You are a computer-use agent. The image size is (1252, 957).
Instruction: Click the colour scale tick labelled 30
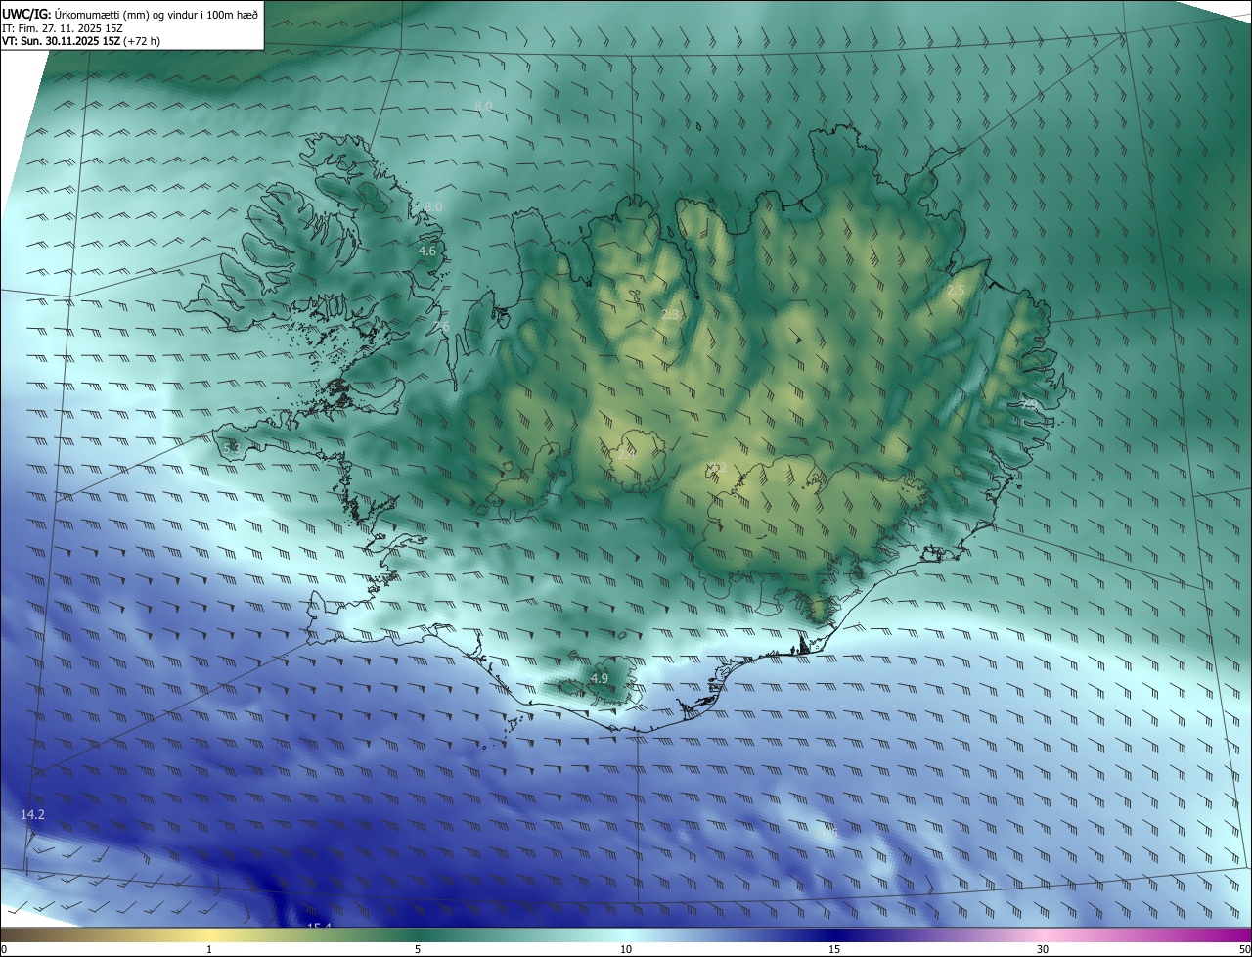(x=1043, y=949)
